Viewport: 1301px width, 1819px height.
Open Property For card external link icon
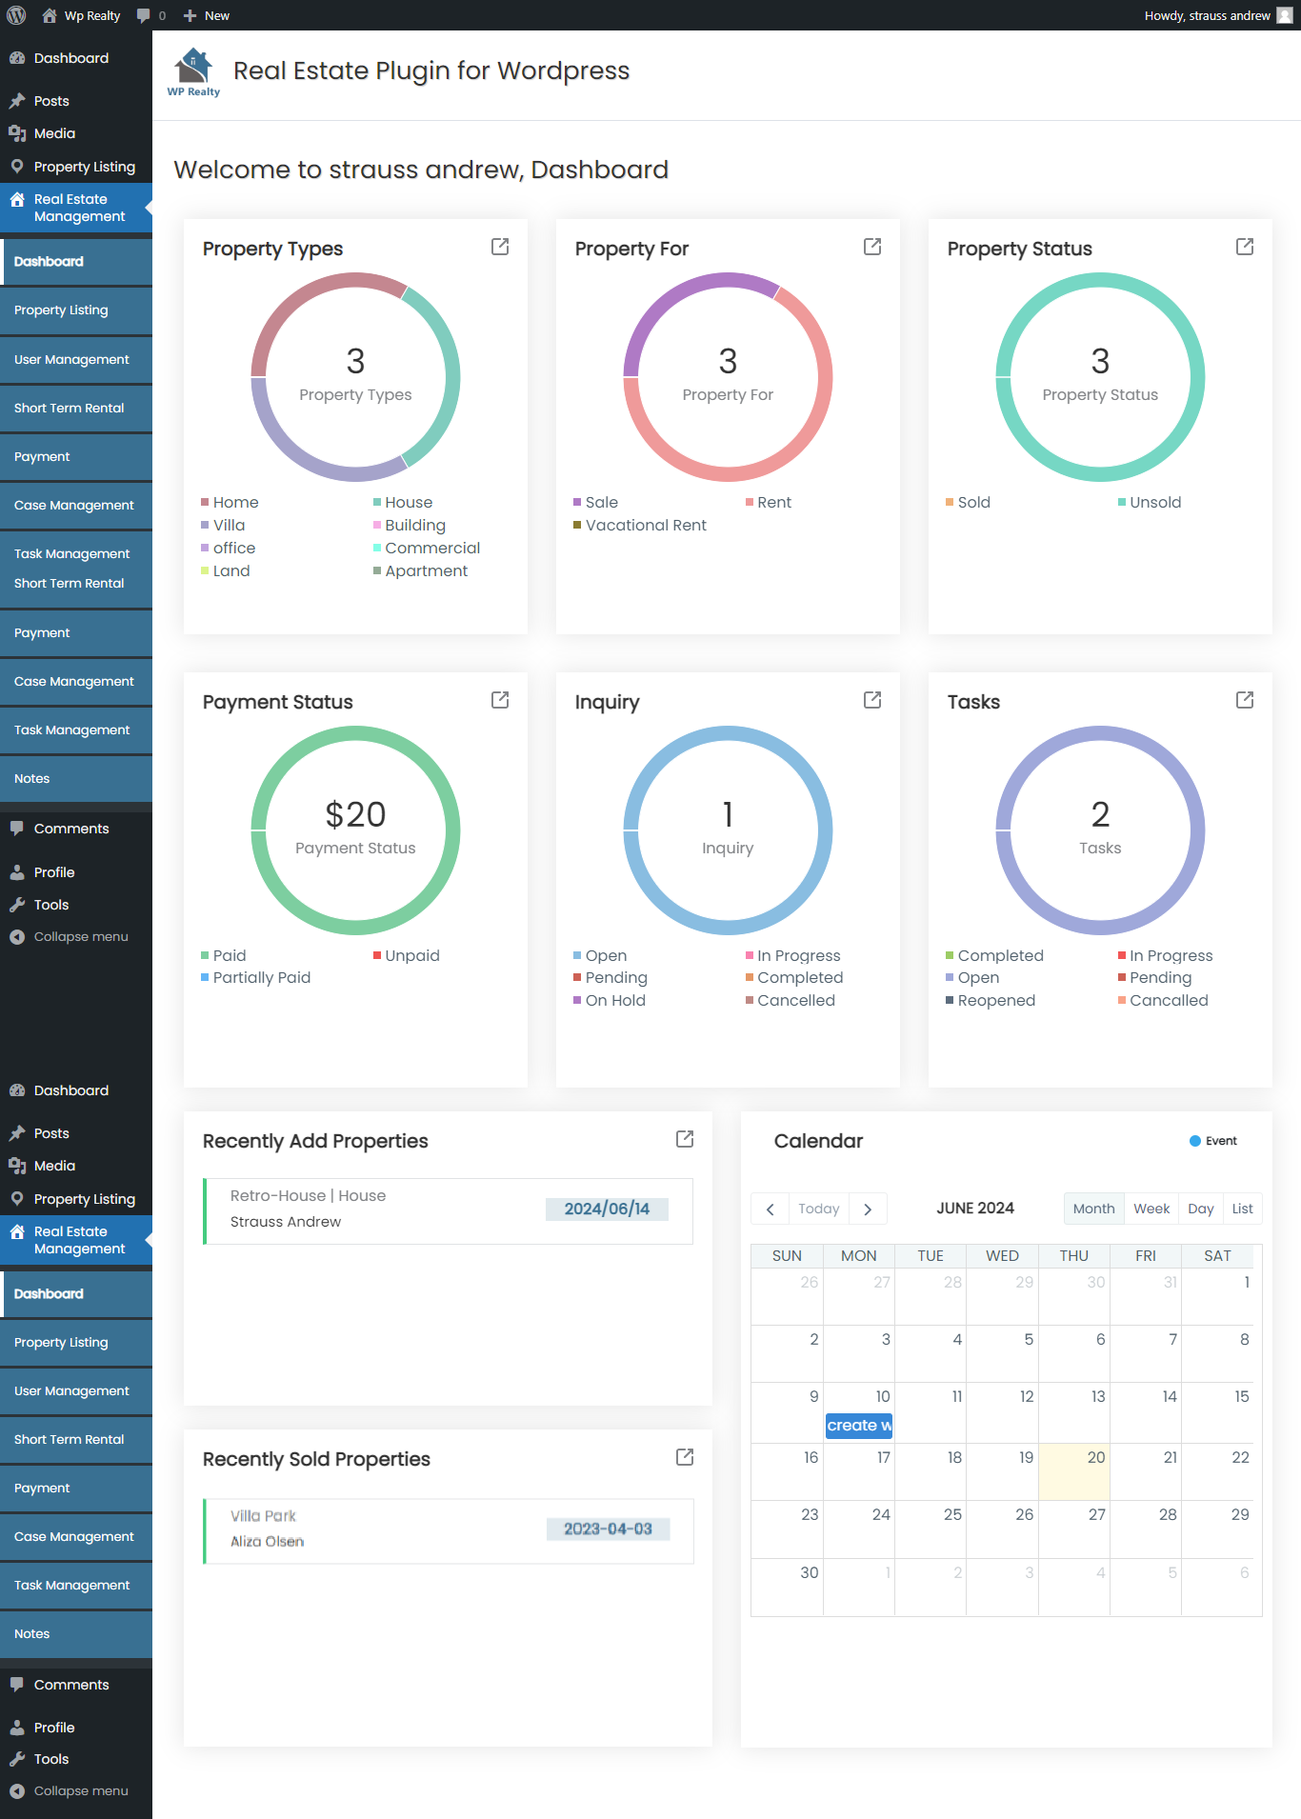pyautogui.click(x=872, y=247)
